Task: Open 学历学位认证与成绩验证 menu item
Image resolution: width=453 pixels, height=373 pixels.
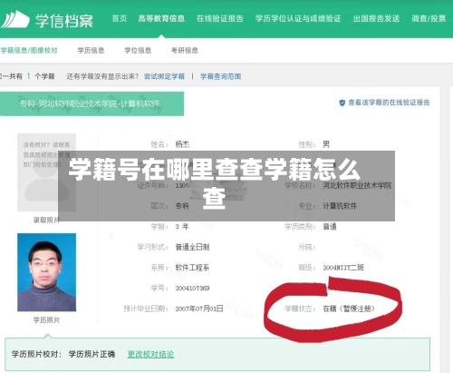Action: coord(298,19)
